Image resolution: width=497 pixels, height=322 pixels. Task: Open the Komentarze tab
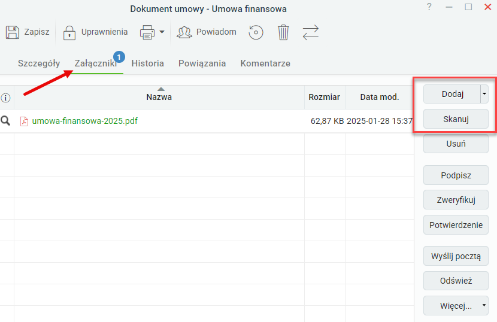(265, 63)
